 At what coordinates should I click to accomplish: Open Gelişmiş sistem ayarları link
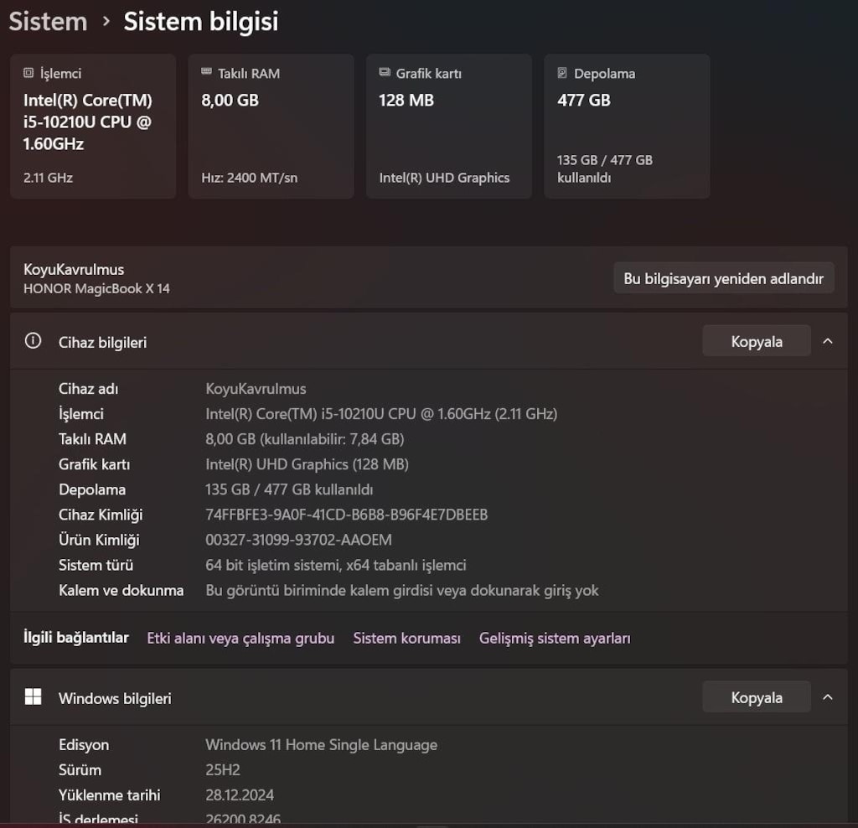555,638
